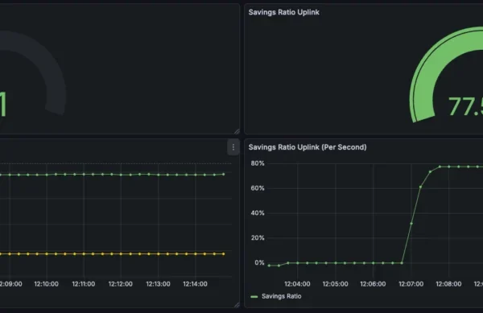Click the 12:07:00 time axis label
483x313 pixels.
click(411, 284)
